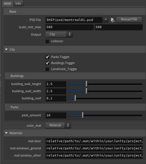Click the mat windows_ground path field
This screenshot has width=146, height=164.
[x=94, y=148]
